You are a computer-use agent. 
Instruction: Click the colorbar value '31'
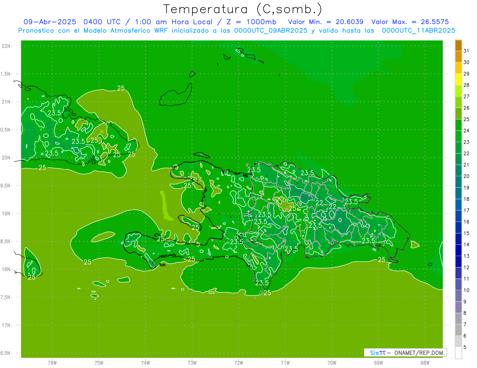click(x=466, y=51)
